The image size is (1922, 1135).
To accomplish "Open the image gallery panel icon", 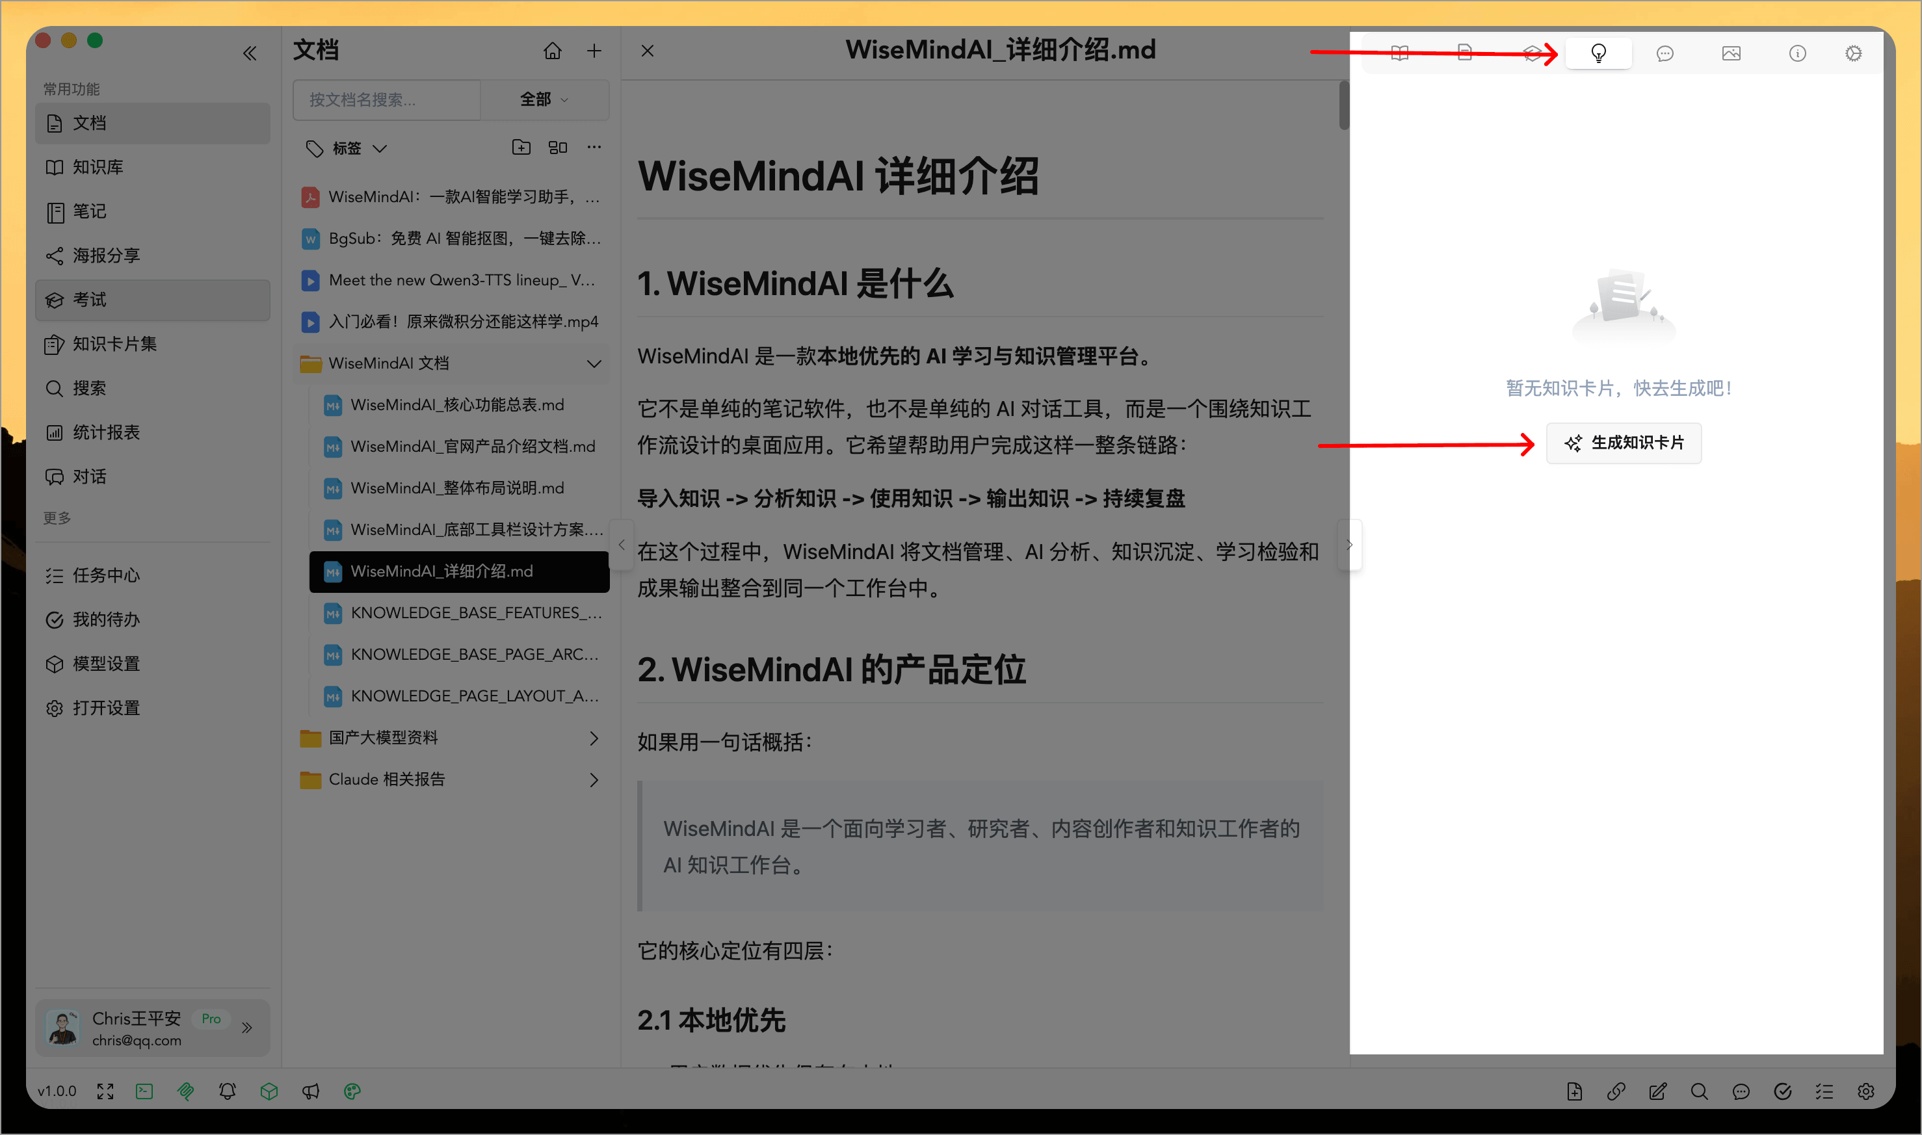I will coord(1731,53).
